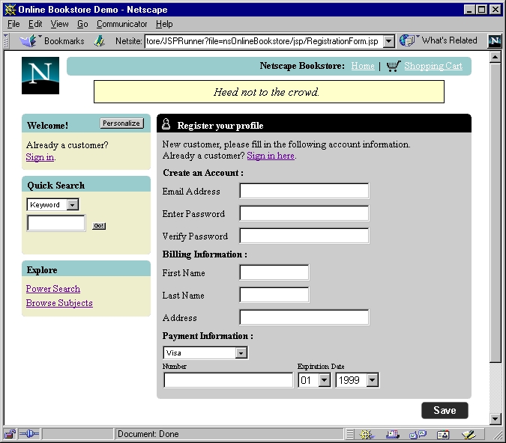This screenshot has width=506, height=443.
Task: Open Mailbox icon in the component bar
Action: point(392,435)
